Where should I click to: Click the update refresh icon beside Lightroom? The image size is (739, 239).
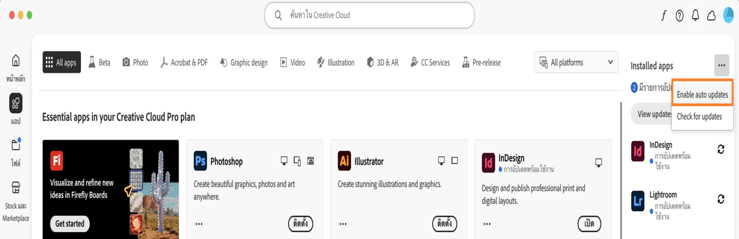click(722, 200)
